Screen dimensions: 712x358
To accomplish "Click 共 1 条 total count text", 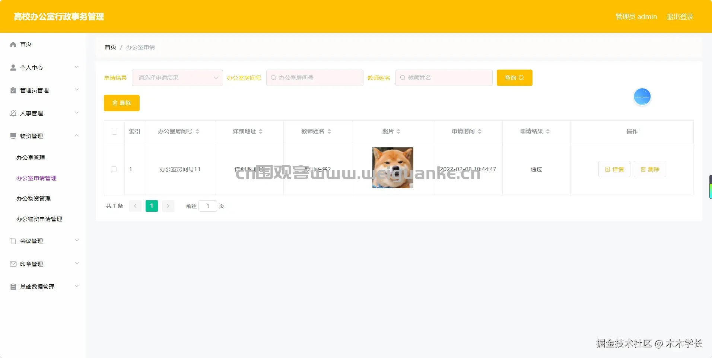I will click(x=114, y=206).
